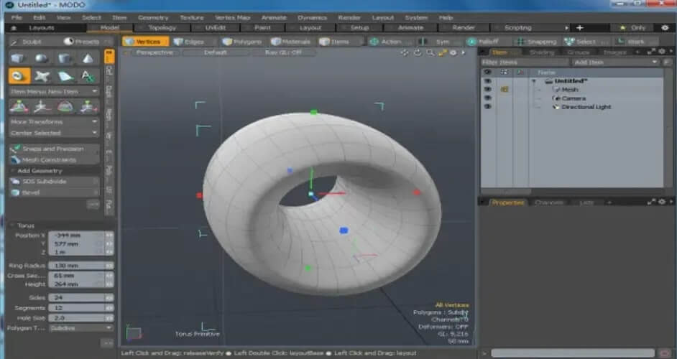This screenshot has height=359, width=677.
Task: Collapse the Torus properties section
Action: point(12,225)
